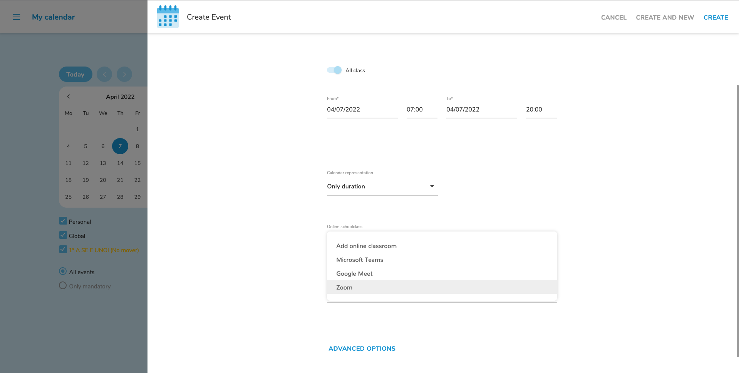Image resolution: width=739 pixels, height=373 pixels.
Task: Click the Create Event calendar icon
Action: click(x=168, y=17)
